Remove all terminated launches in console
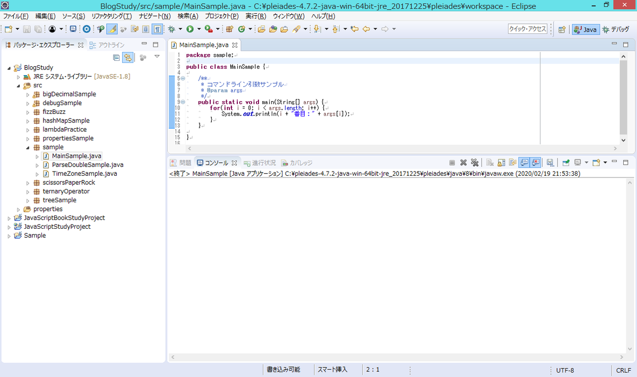Viewport: 637px width, 377px height. pyautogui.click(x=475, y=163)
